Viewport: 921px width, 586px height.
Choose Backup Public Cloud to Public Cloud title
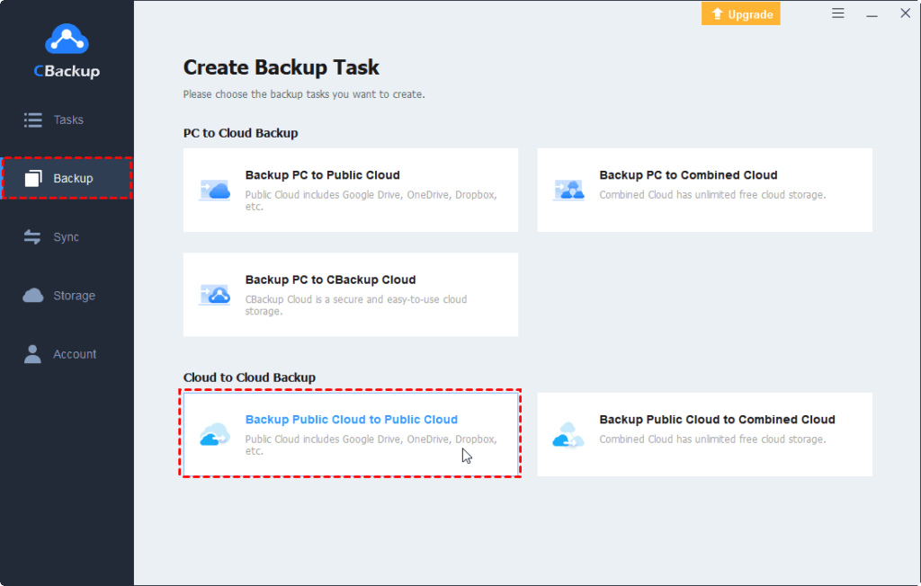pos(352,419)
